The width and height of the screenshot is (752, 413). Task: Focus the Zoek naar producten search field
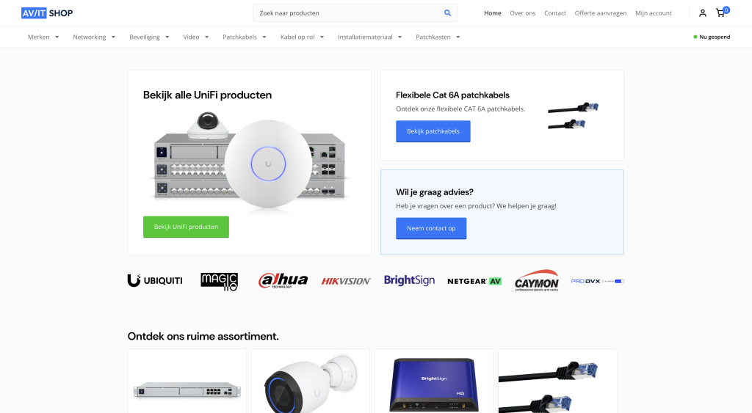tap(347, 13)
